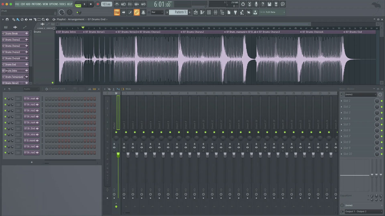Open the mixer (none) input dropdown
The width and height of the screenshot is (385, 216).
[x=360, y=95]
